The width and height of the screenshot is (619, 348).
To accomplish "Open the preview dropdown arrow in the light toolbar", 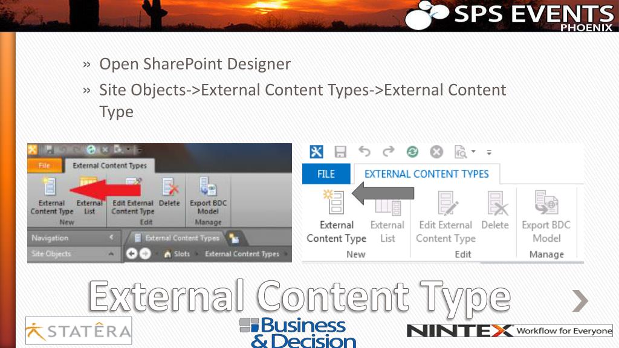I will coord(473,152).
